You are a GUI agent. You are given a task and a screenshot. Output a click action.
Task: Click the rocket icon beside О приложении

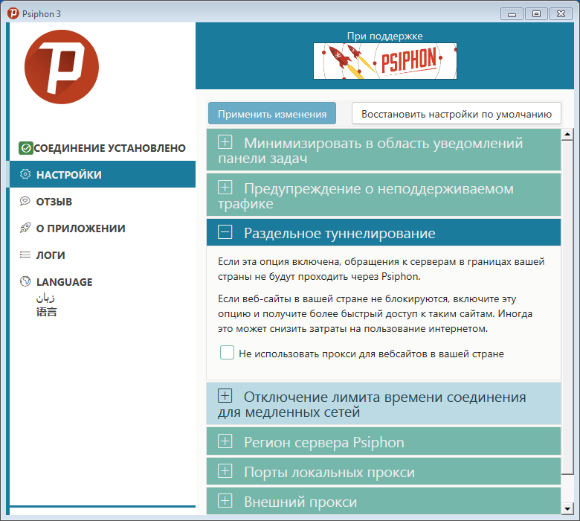pyautogui.click(x=25, y=228)
